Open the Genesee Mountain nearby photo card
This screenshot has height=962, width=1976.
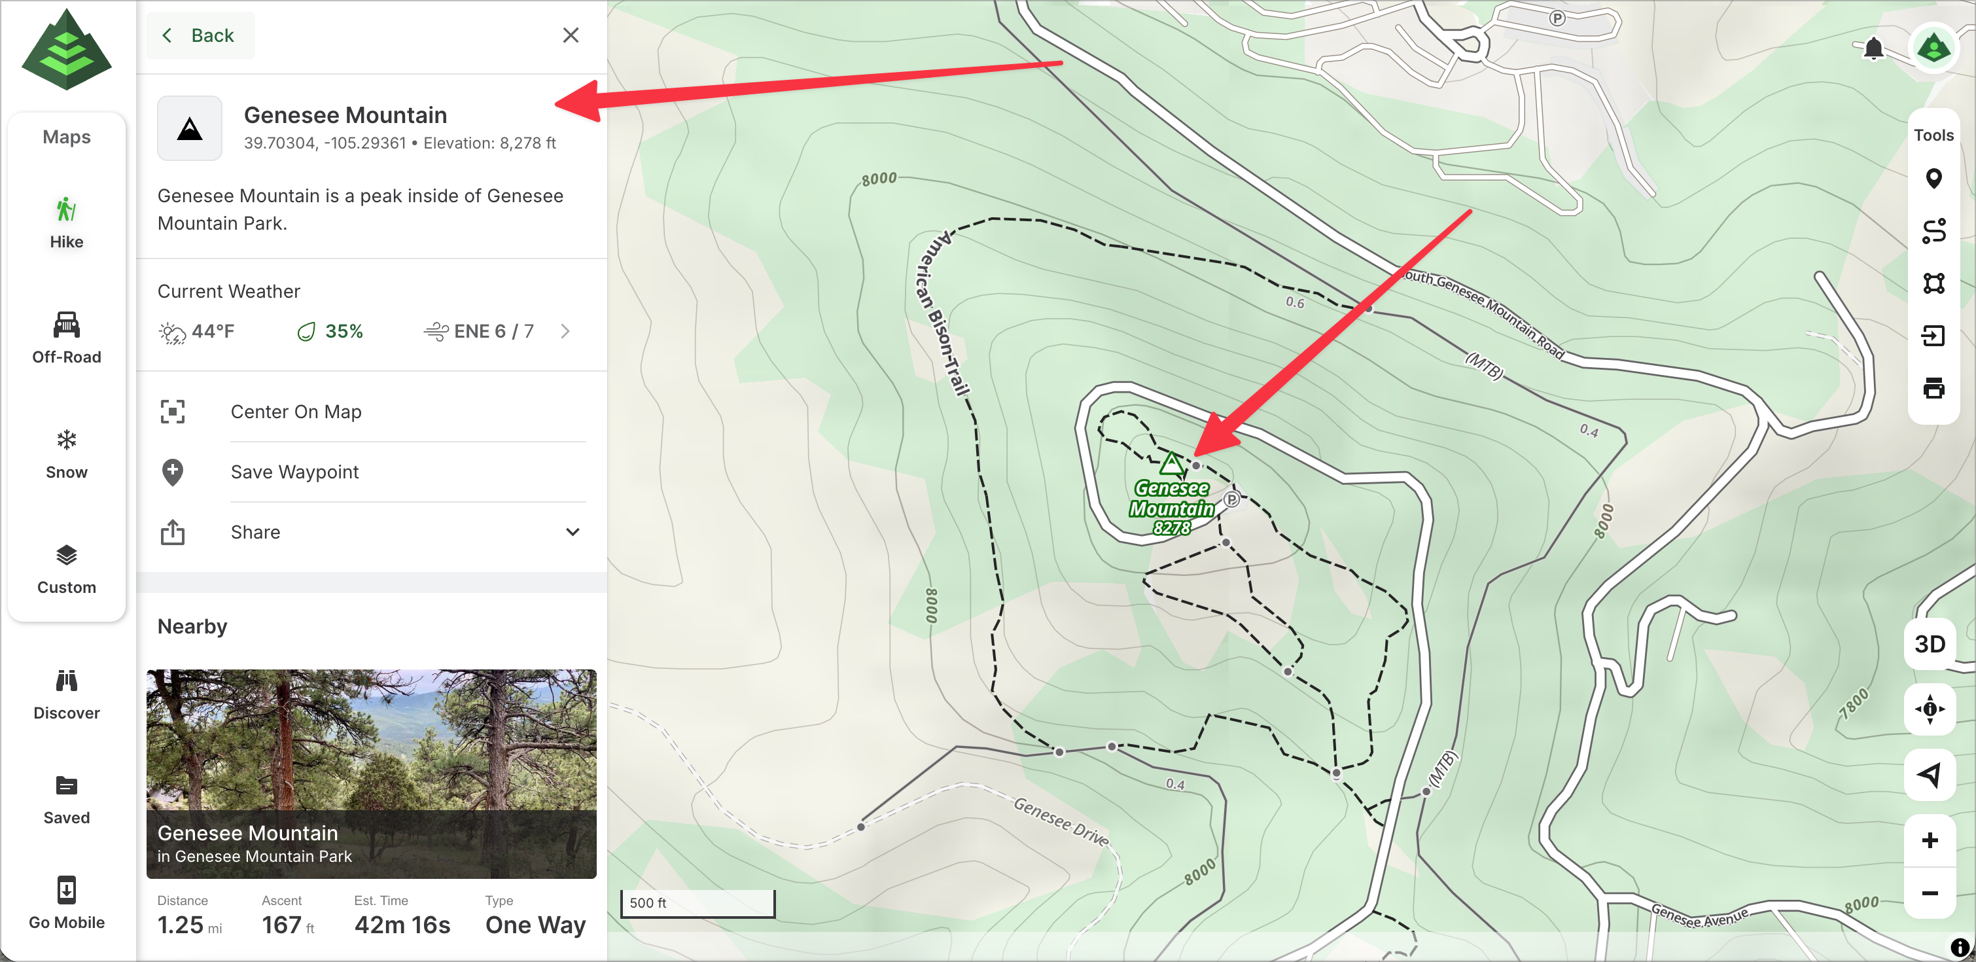pos(371,774)
